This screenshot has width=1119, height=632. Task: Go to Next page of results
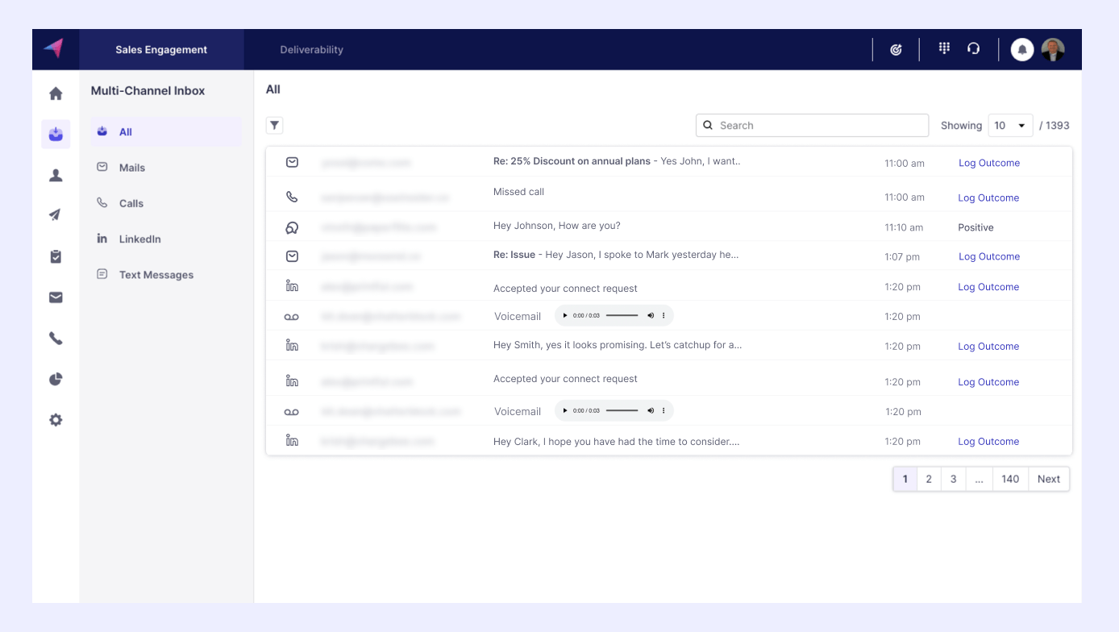pyautogui.click(x=1048, y=479)
